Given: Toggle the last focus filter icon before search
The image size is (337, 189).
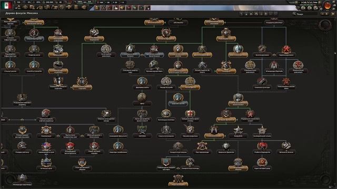Looking at the screenshot, I should pos(276,14).
